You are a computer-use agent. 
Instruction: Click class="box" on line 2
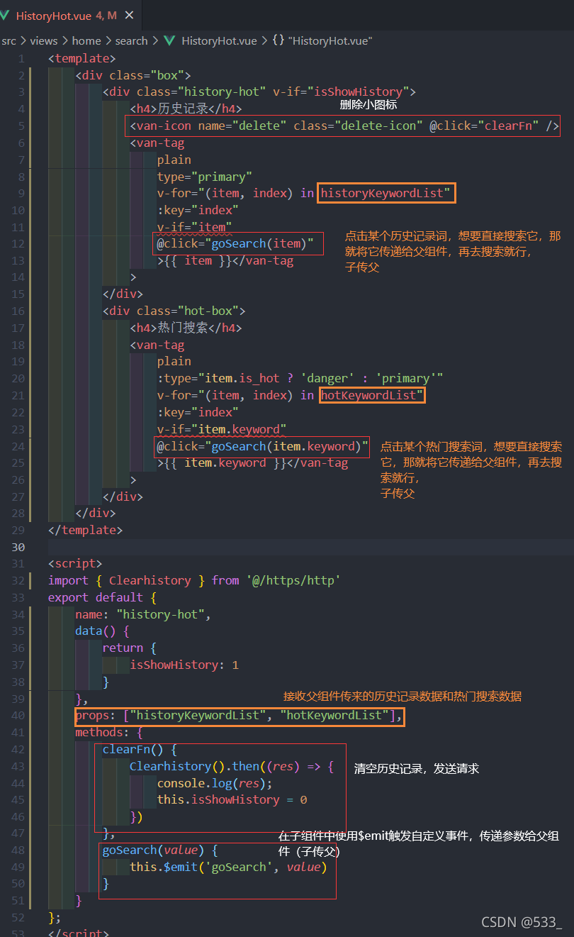pos(147,76)
